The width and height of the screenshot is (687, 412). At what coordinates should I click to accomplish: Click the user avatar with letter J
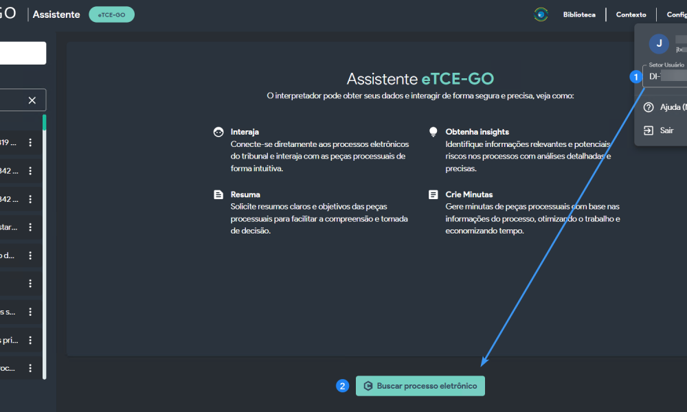coord(659,43)
